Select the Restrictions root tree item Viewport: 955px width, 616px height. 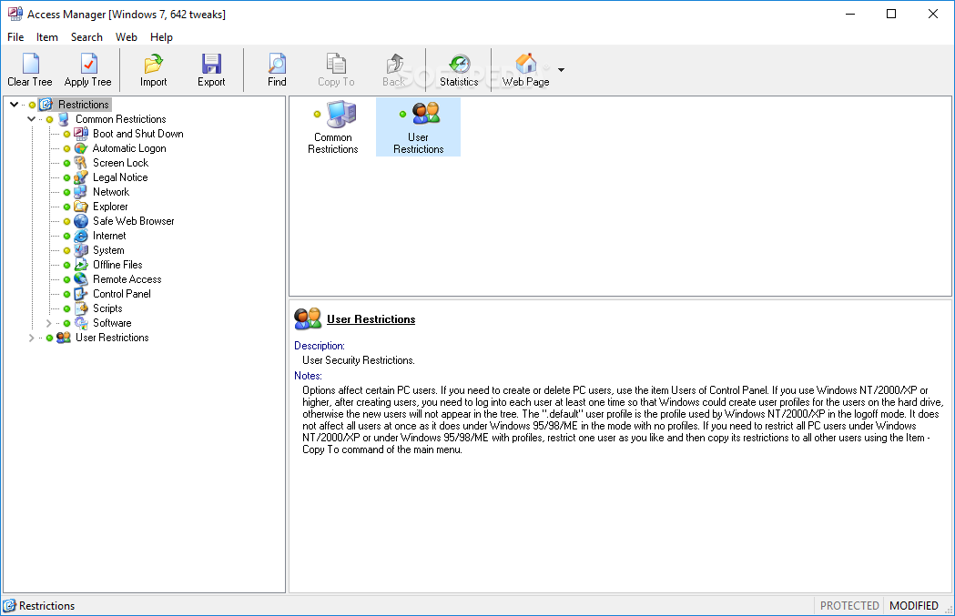click(x=84, y=105)
